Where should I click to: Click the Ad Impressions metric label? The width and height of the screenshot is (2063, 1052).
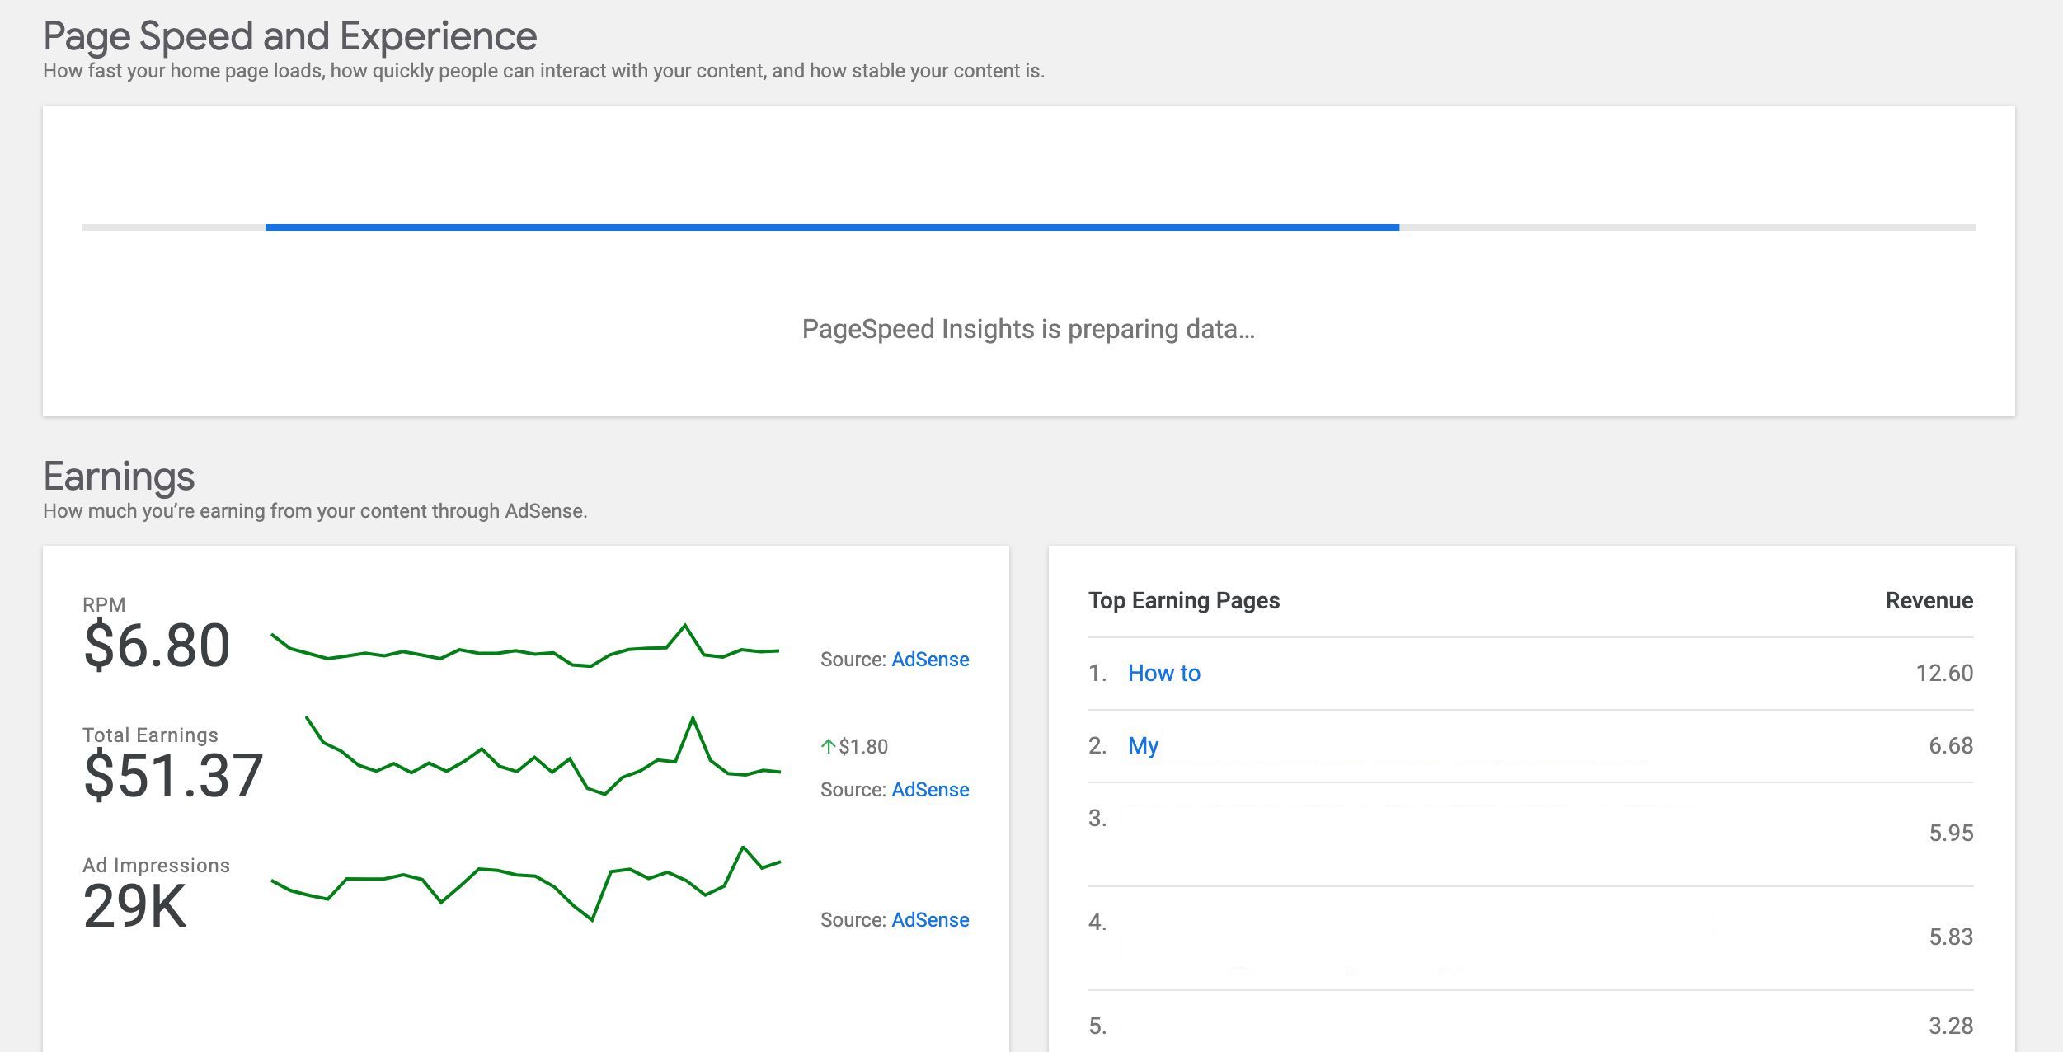[x=156, y=866]
